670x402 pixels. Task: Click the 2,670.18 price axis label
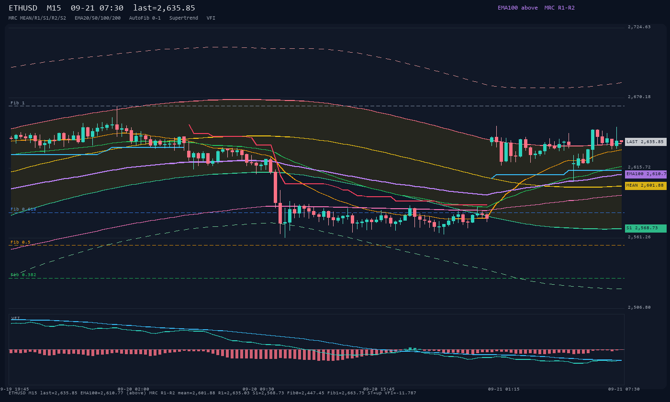pyautogui.click(x=639, y=97)
